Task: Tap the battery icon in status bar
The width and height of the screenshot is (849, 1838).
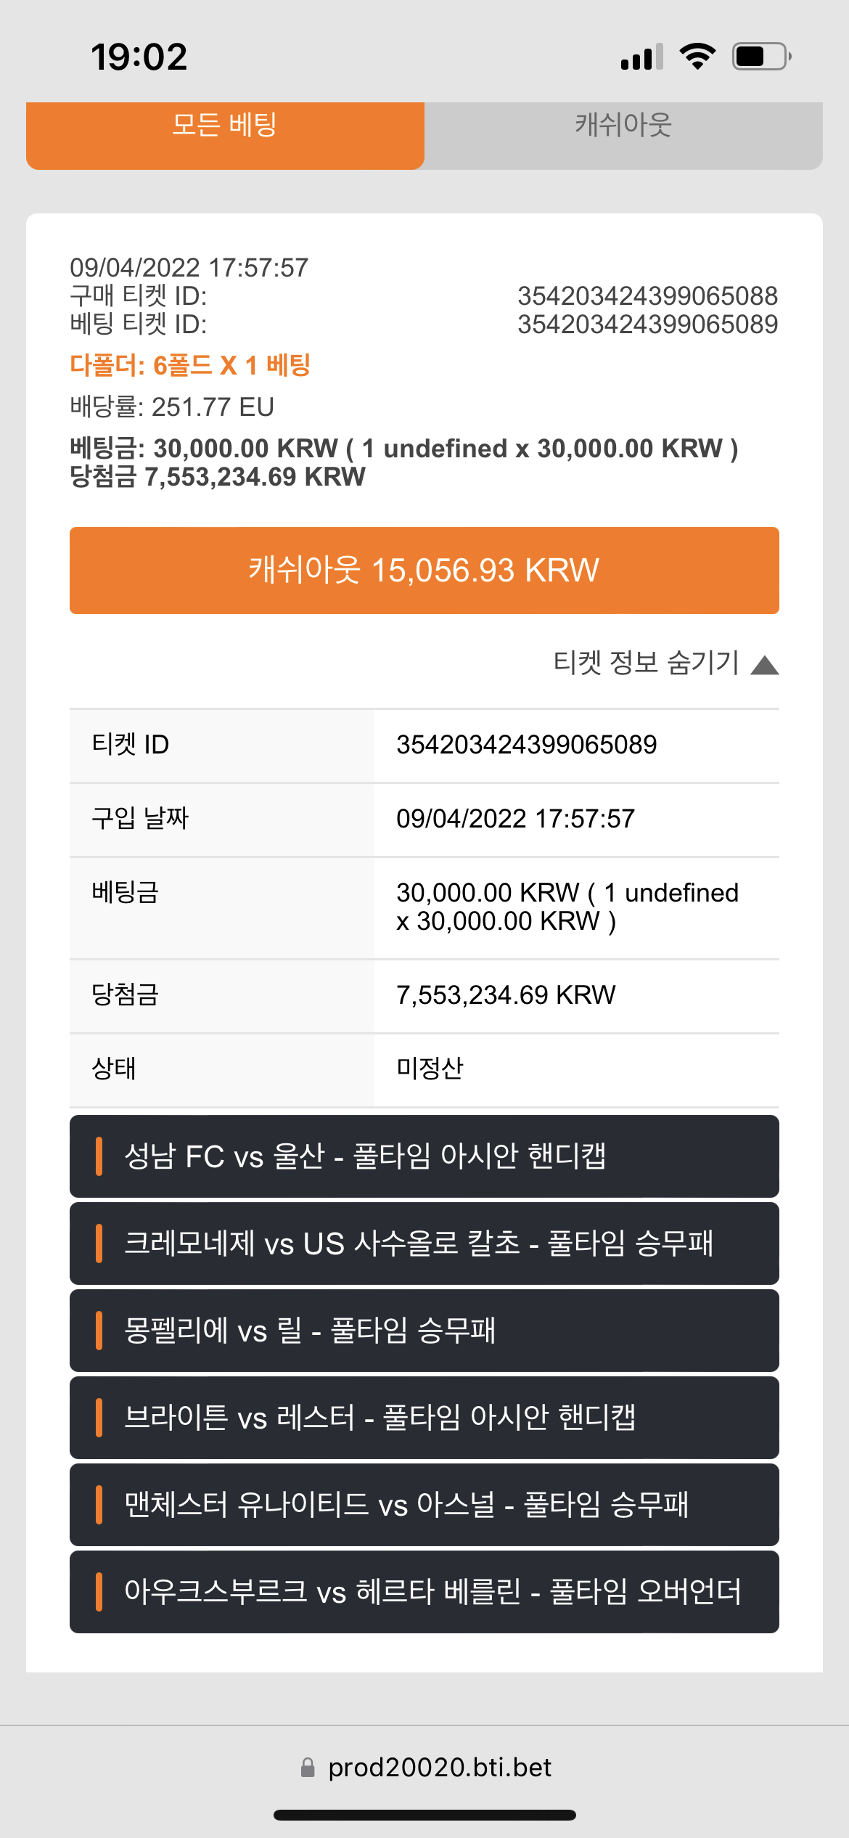Action: pos(761,57)
